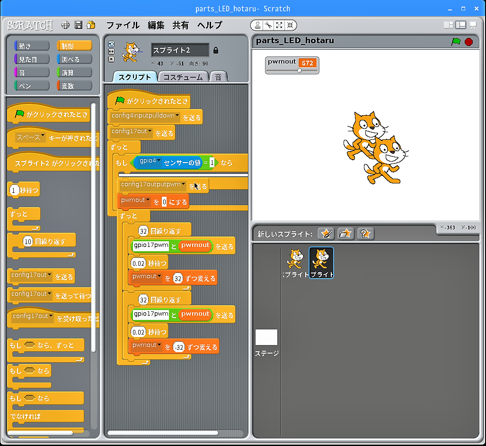Click the 1 秒待つ block in the palette
This screenshot has height=446, width=486.
click(24, 190)
